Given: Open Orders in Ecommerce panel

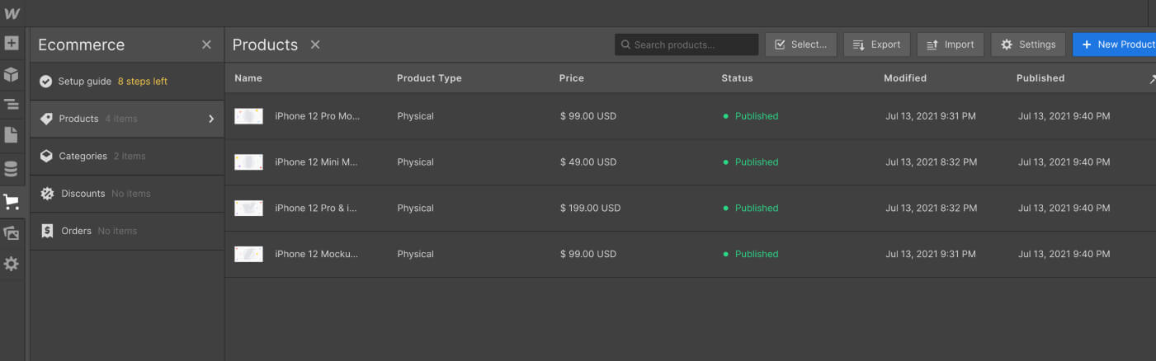Looking at the screenshot, I should coord(76,231).
